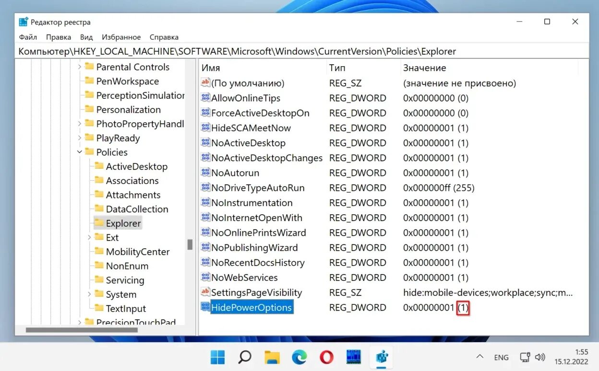Collapse the Policies tree node
This screenshot has height=371, width=599.
tap(80, 152)
